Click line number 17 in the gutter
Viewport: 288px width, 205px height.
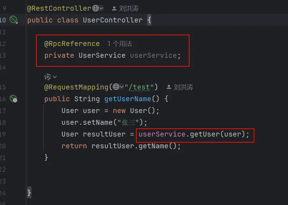tap(3, 111)
